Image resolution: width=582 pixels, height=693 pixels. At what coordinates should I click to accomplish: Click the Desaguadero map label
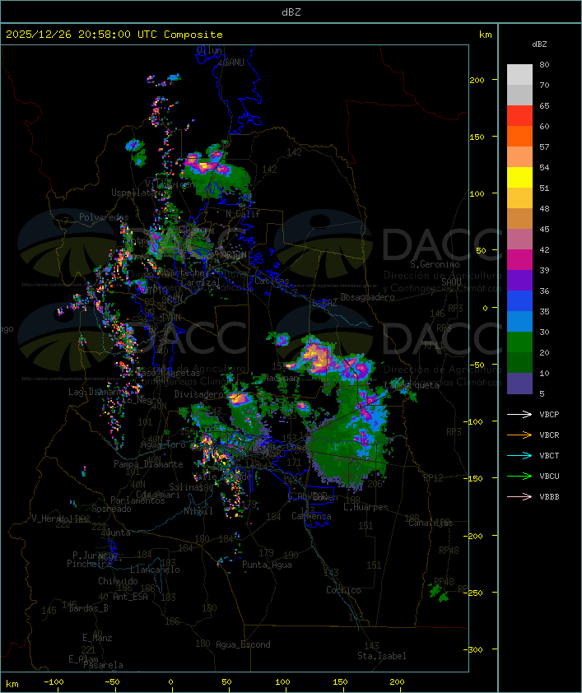click(367, 297)
